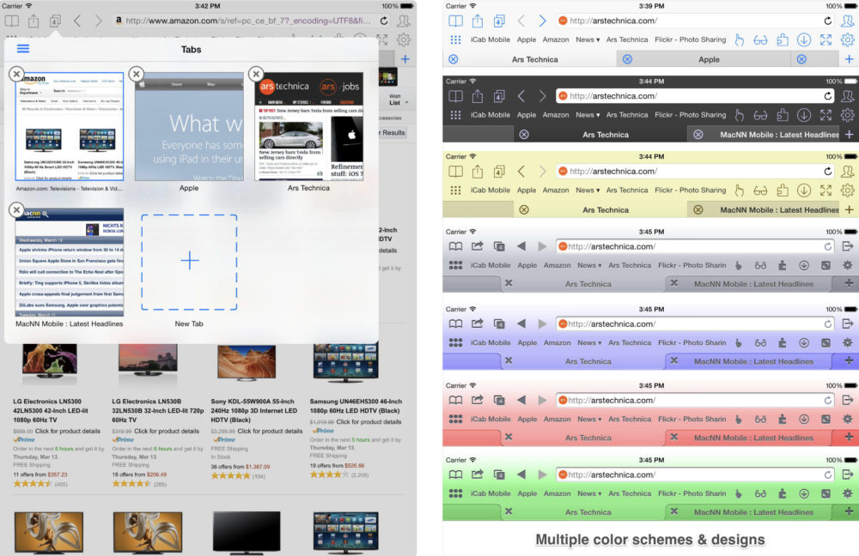Screen dimensions: 859x556
Task: Open the puzzle modules icon, white scheme
Action: [783, 39]
